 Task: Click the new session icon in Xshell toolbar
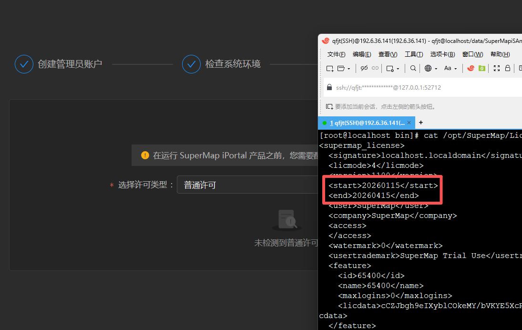pos(330,68)
